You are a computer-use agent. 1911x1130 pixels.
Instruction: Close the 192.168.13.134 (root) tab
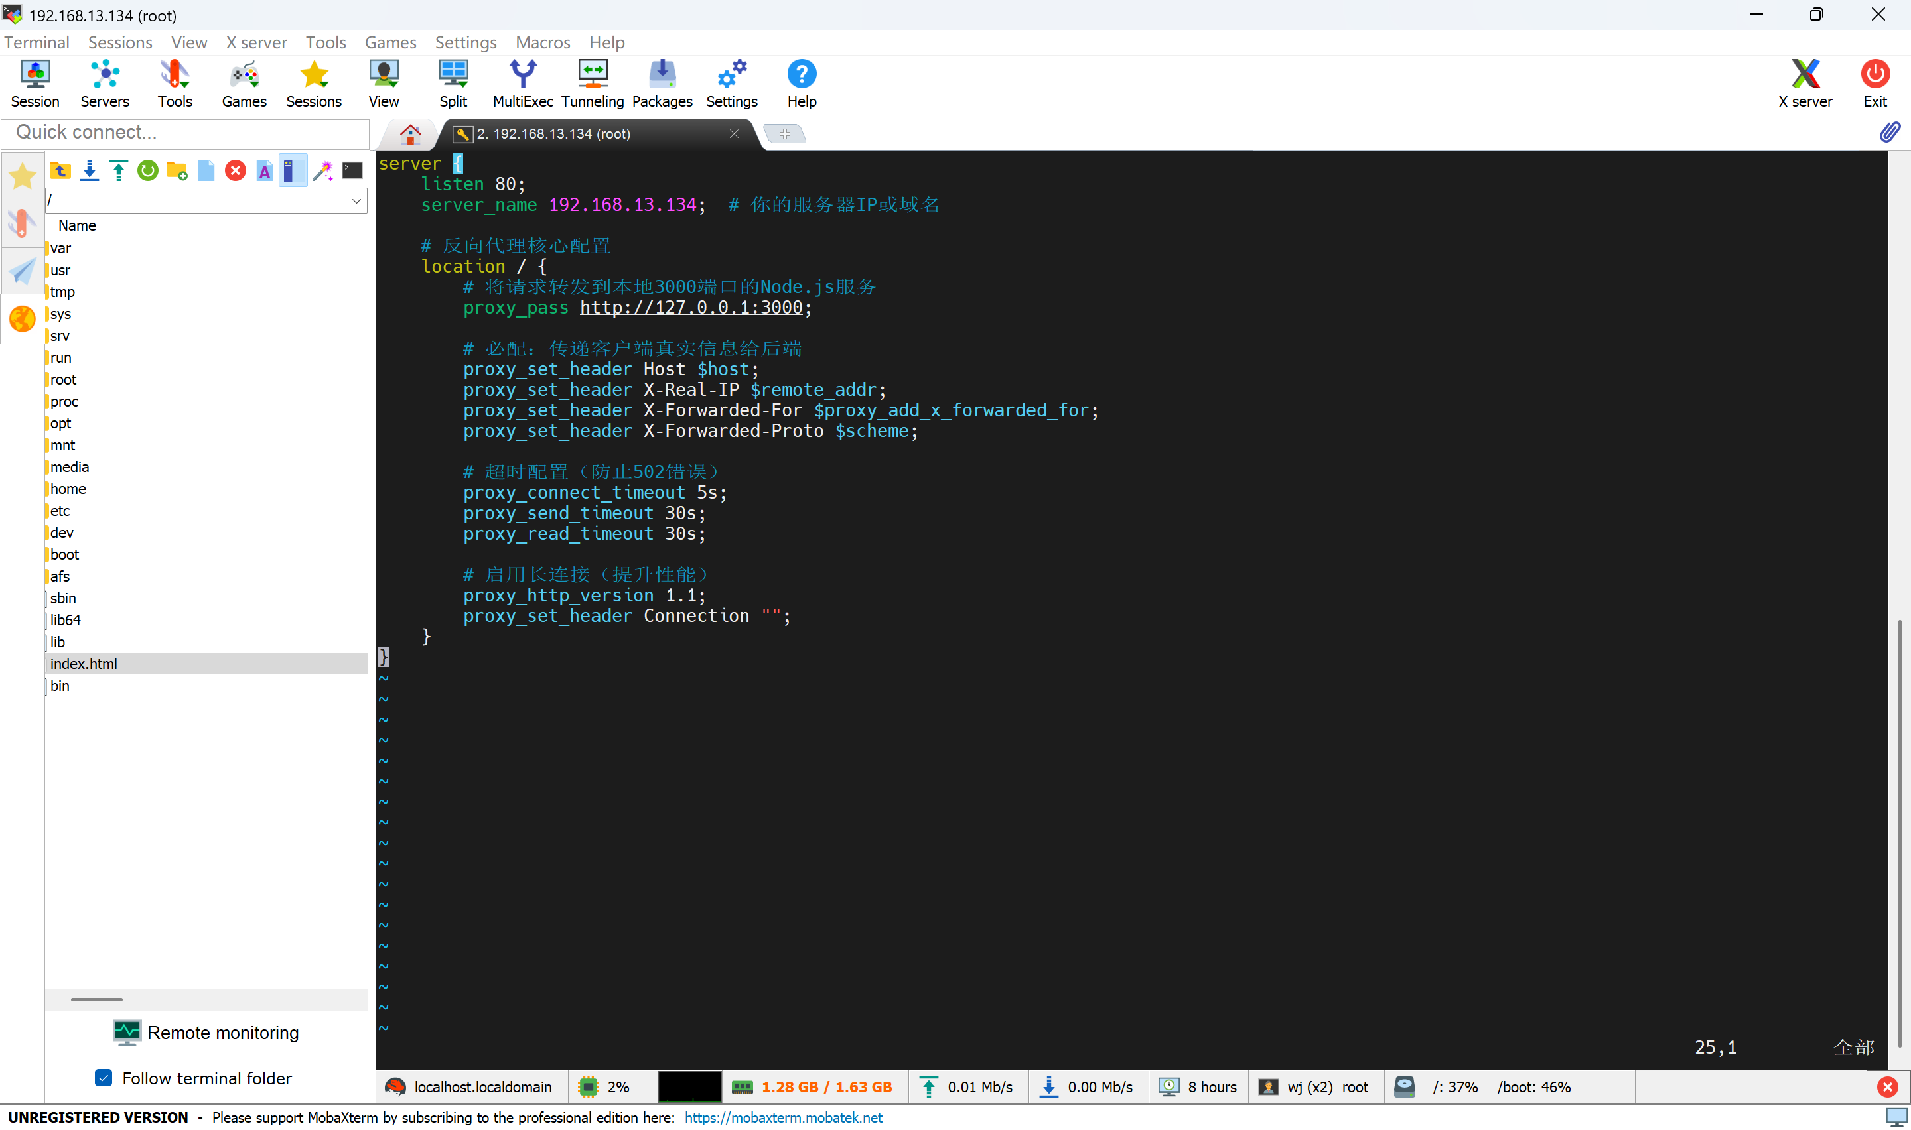pos(733,134)
